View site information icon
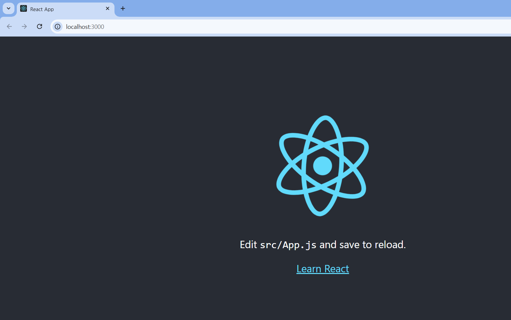This screenshot has height=320, width=511. [x=58, y=27]
